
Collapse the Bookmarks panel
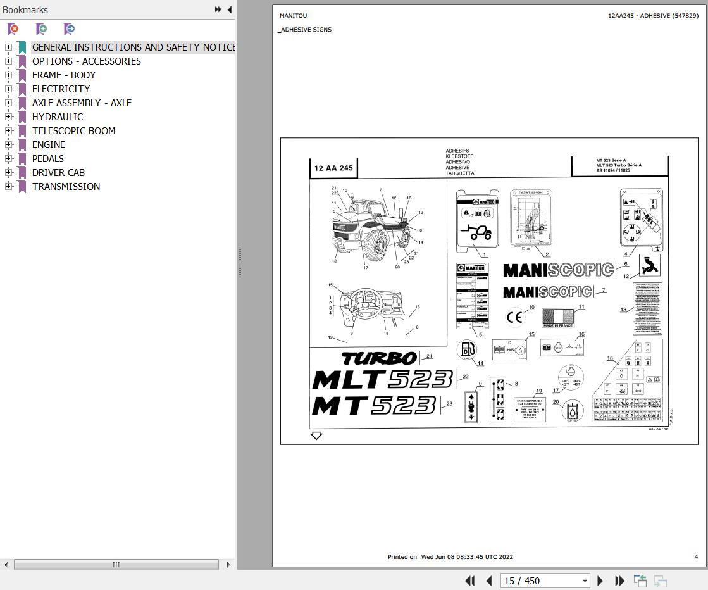[229, 9]
